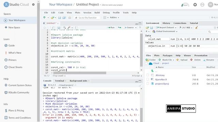This screenshot has width=218, height=122.
Task: Expand the Source options dropdown arrow
Action: pos(136,27)
